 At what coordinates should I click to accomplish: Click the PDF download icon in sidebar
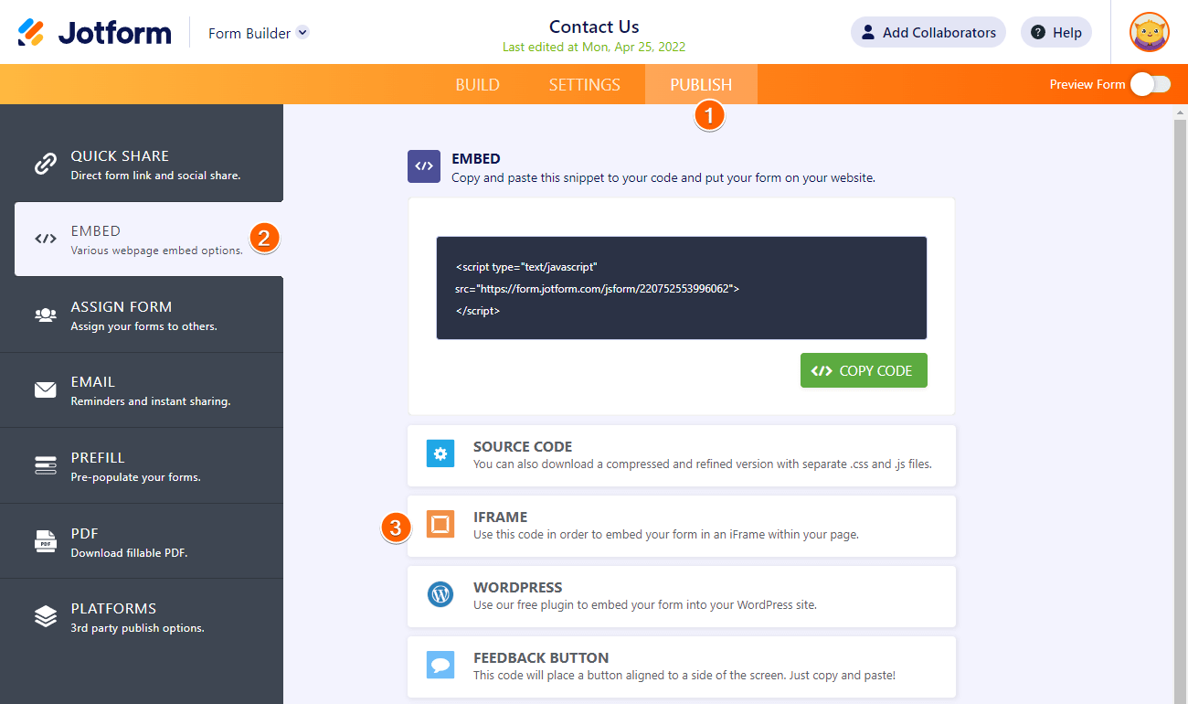coord(45,540)
